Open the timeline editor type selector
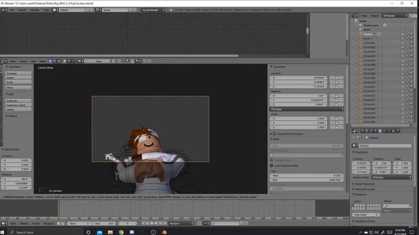This screenshot has height=235, width=419. pos(4,223)
